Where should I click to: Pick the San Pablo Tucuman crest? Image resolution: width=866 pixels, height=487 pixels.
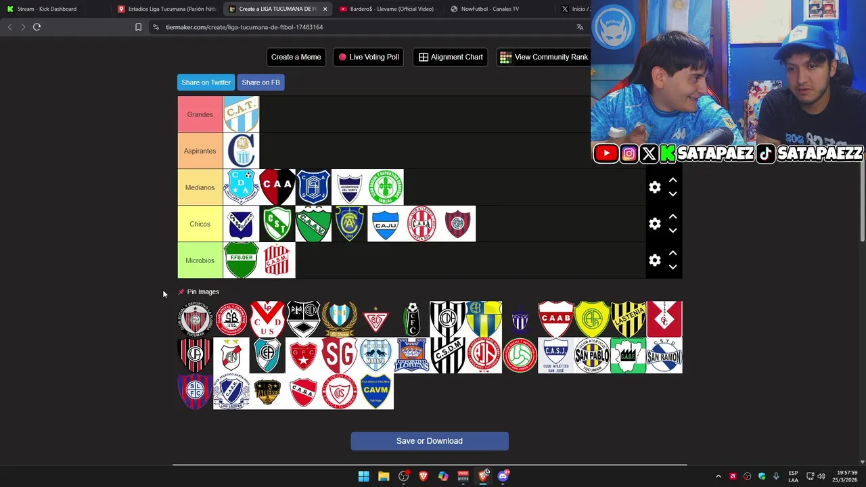pyautogui.click(x=592, y=356)
